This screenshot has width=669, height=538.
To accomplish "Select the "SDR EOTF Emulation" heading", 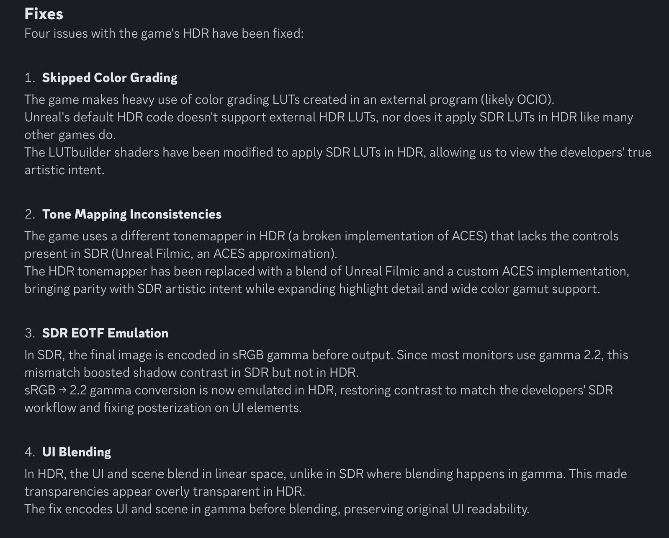I will click(105, 333).
